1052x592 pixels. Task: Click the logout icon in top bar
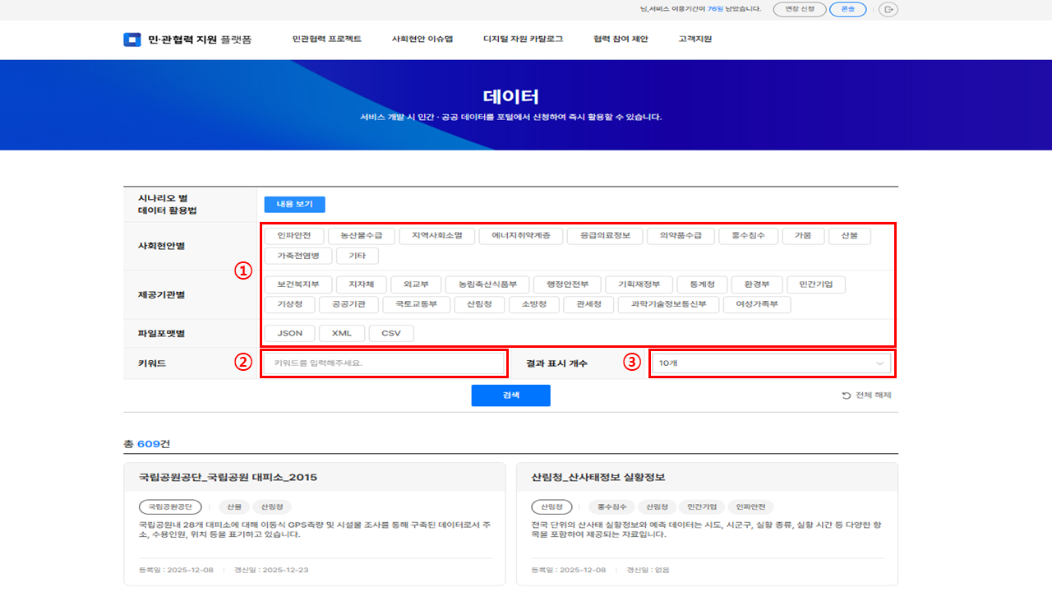(888, 10)
